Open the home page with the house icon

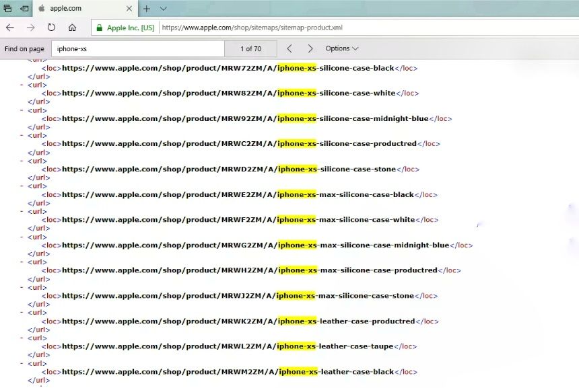(x=72, y=28)
